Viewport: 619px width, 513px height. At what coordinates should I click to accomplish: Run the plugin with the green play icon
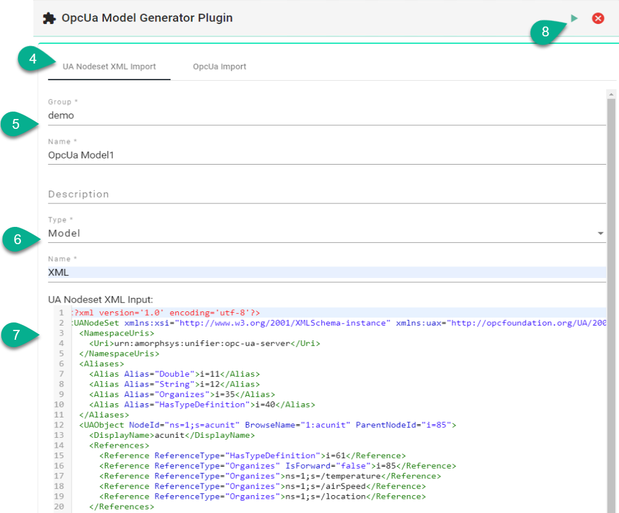(x=575, y=18)
